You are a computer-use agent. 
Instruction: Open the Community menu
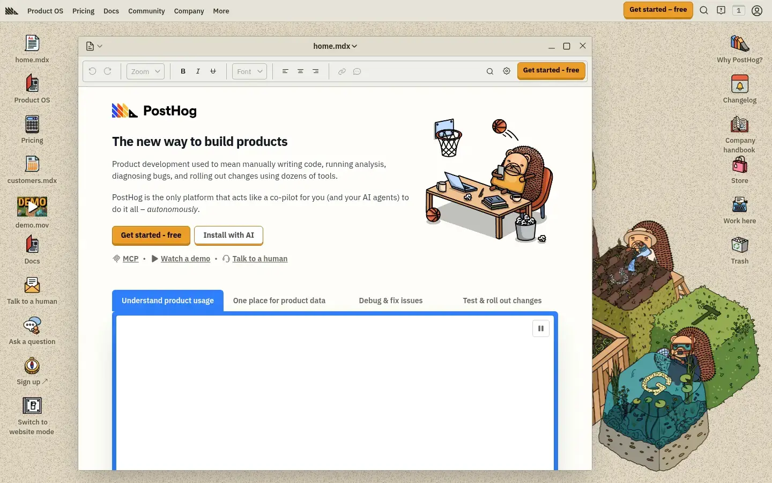(146, 11)
